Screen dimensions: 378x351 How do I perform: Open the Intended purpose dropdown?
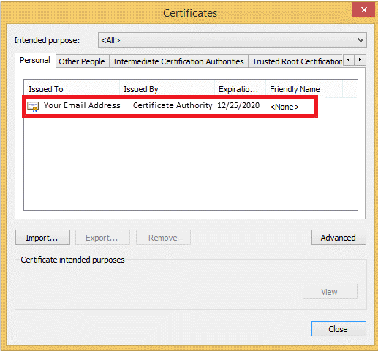[x=233, y=40]
